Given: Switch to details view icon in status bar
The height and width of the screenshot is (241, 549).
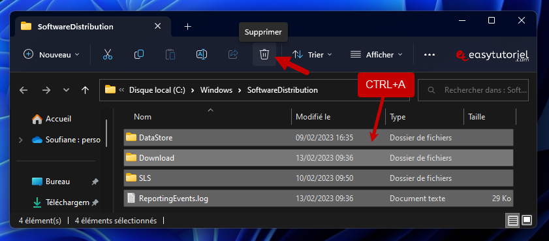Looking at the screenshot, I should 513,220.
